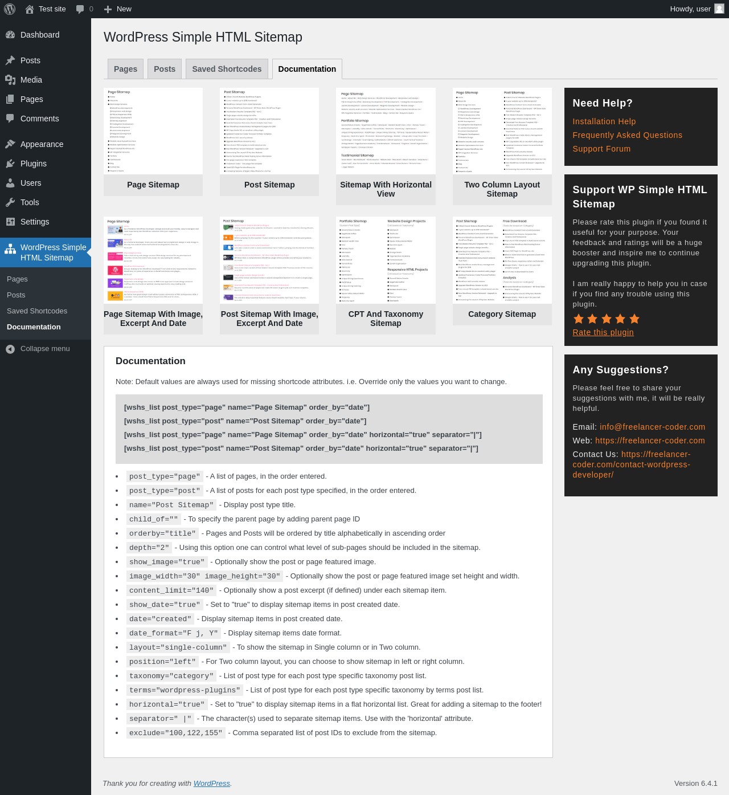Screen dimensions: 729x795
Task: Click the user avatar in admin bar
Action: [719, 9]
